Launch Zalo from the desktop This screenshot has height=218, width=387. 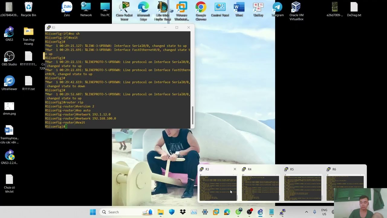pos(67,9)
